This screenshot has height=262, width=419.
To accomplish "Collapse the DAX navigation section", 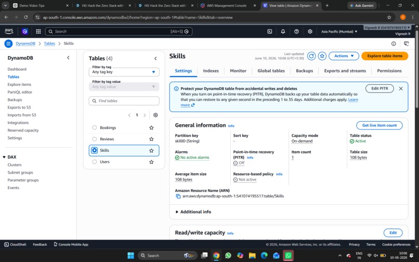I will tap(4, 157).
